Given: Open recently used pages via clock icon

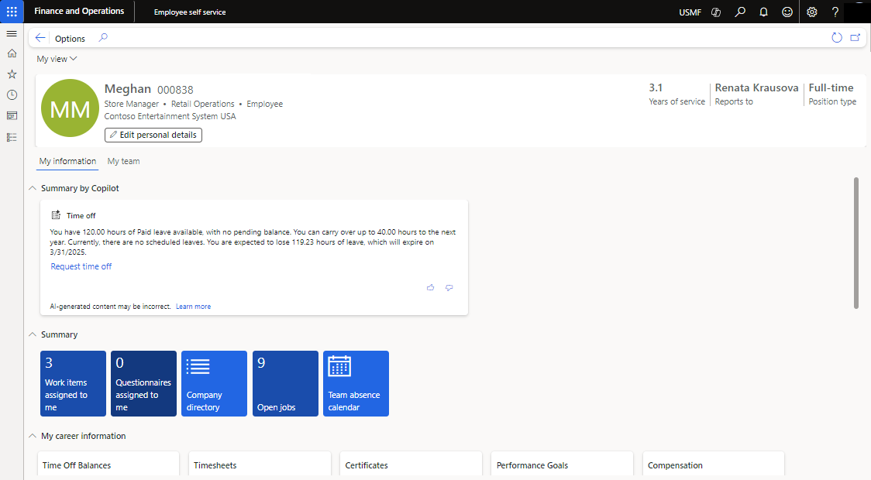Looking at the screenshot, I should pyautogui.click(x=11, y=94).
